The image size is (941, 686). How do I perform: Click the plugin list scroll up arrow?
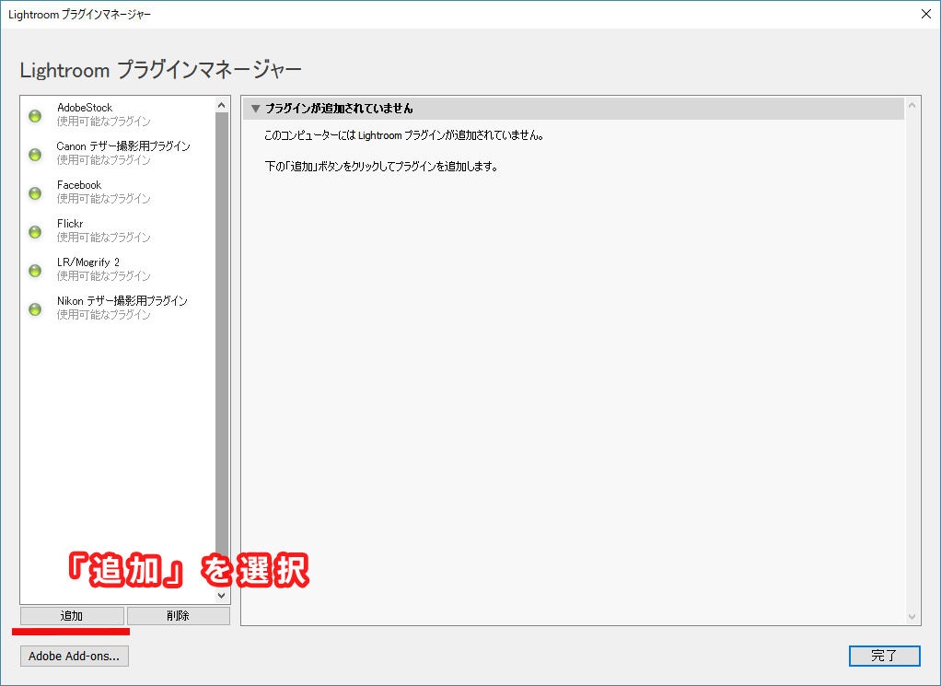click(x=222, y=104)
